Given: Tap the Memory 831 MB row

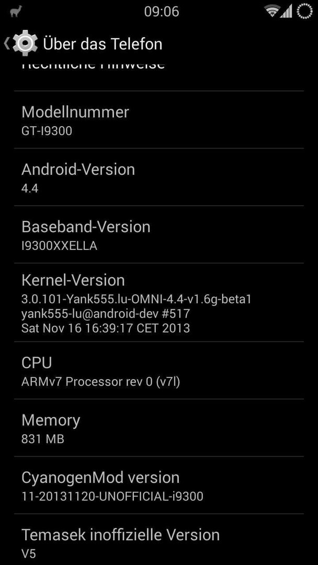Looking at the screenshot, I should (x=159, y=428).
